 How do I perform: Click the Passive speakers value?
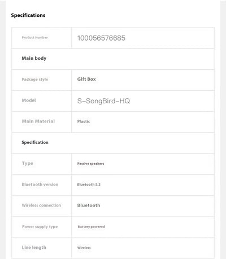click(90, 164)
